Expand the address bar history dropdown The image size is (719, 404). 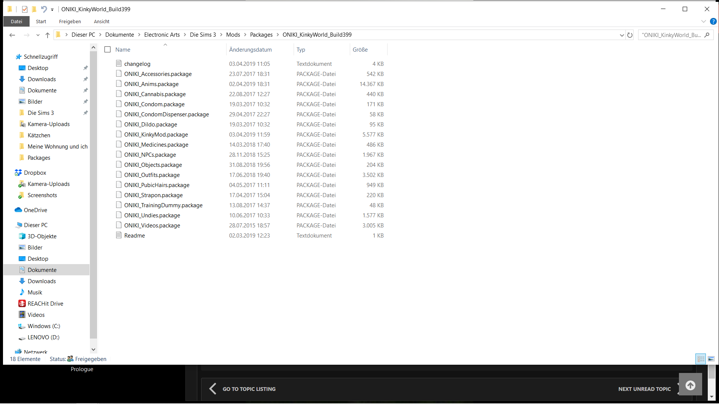(622, 35)
